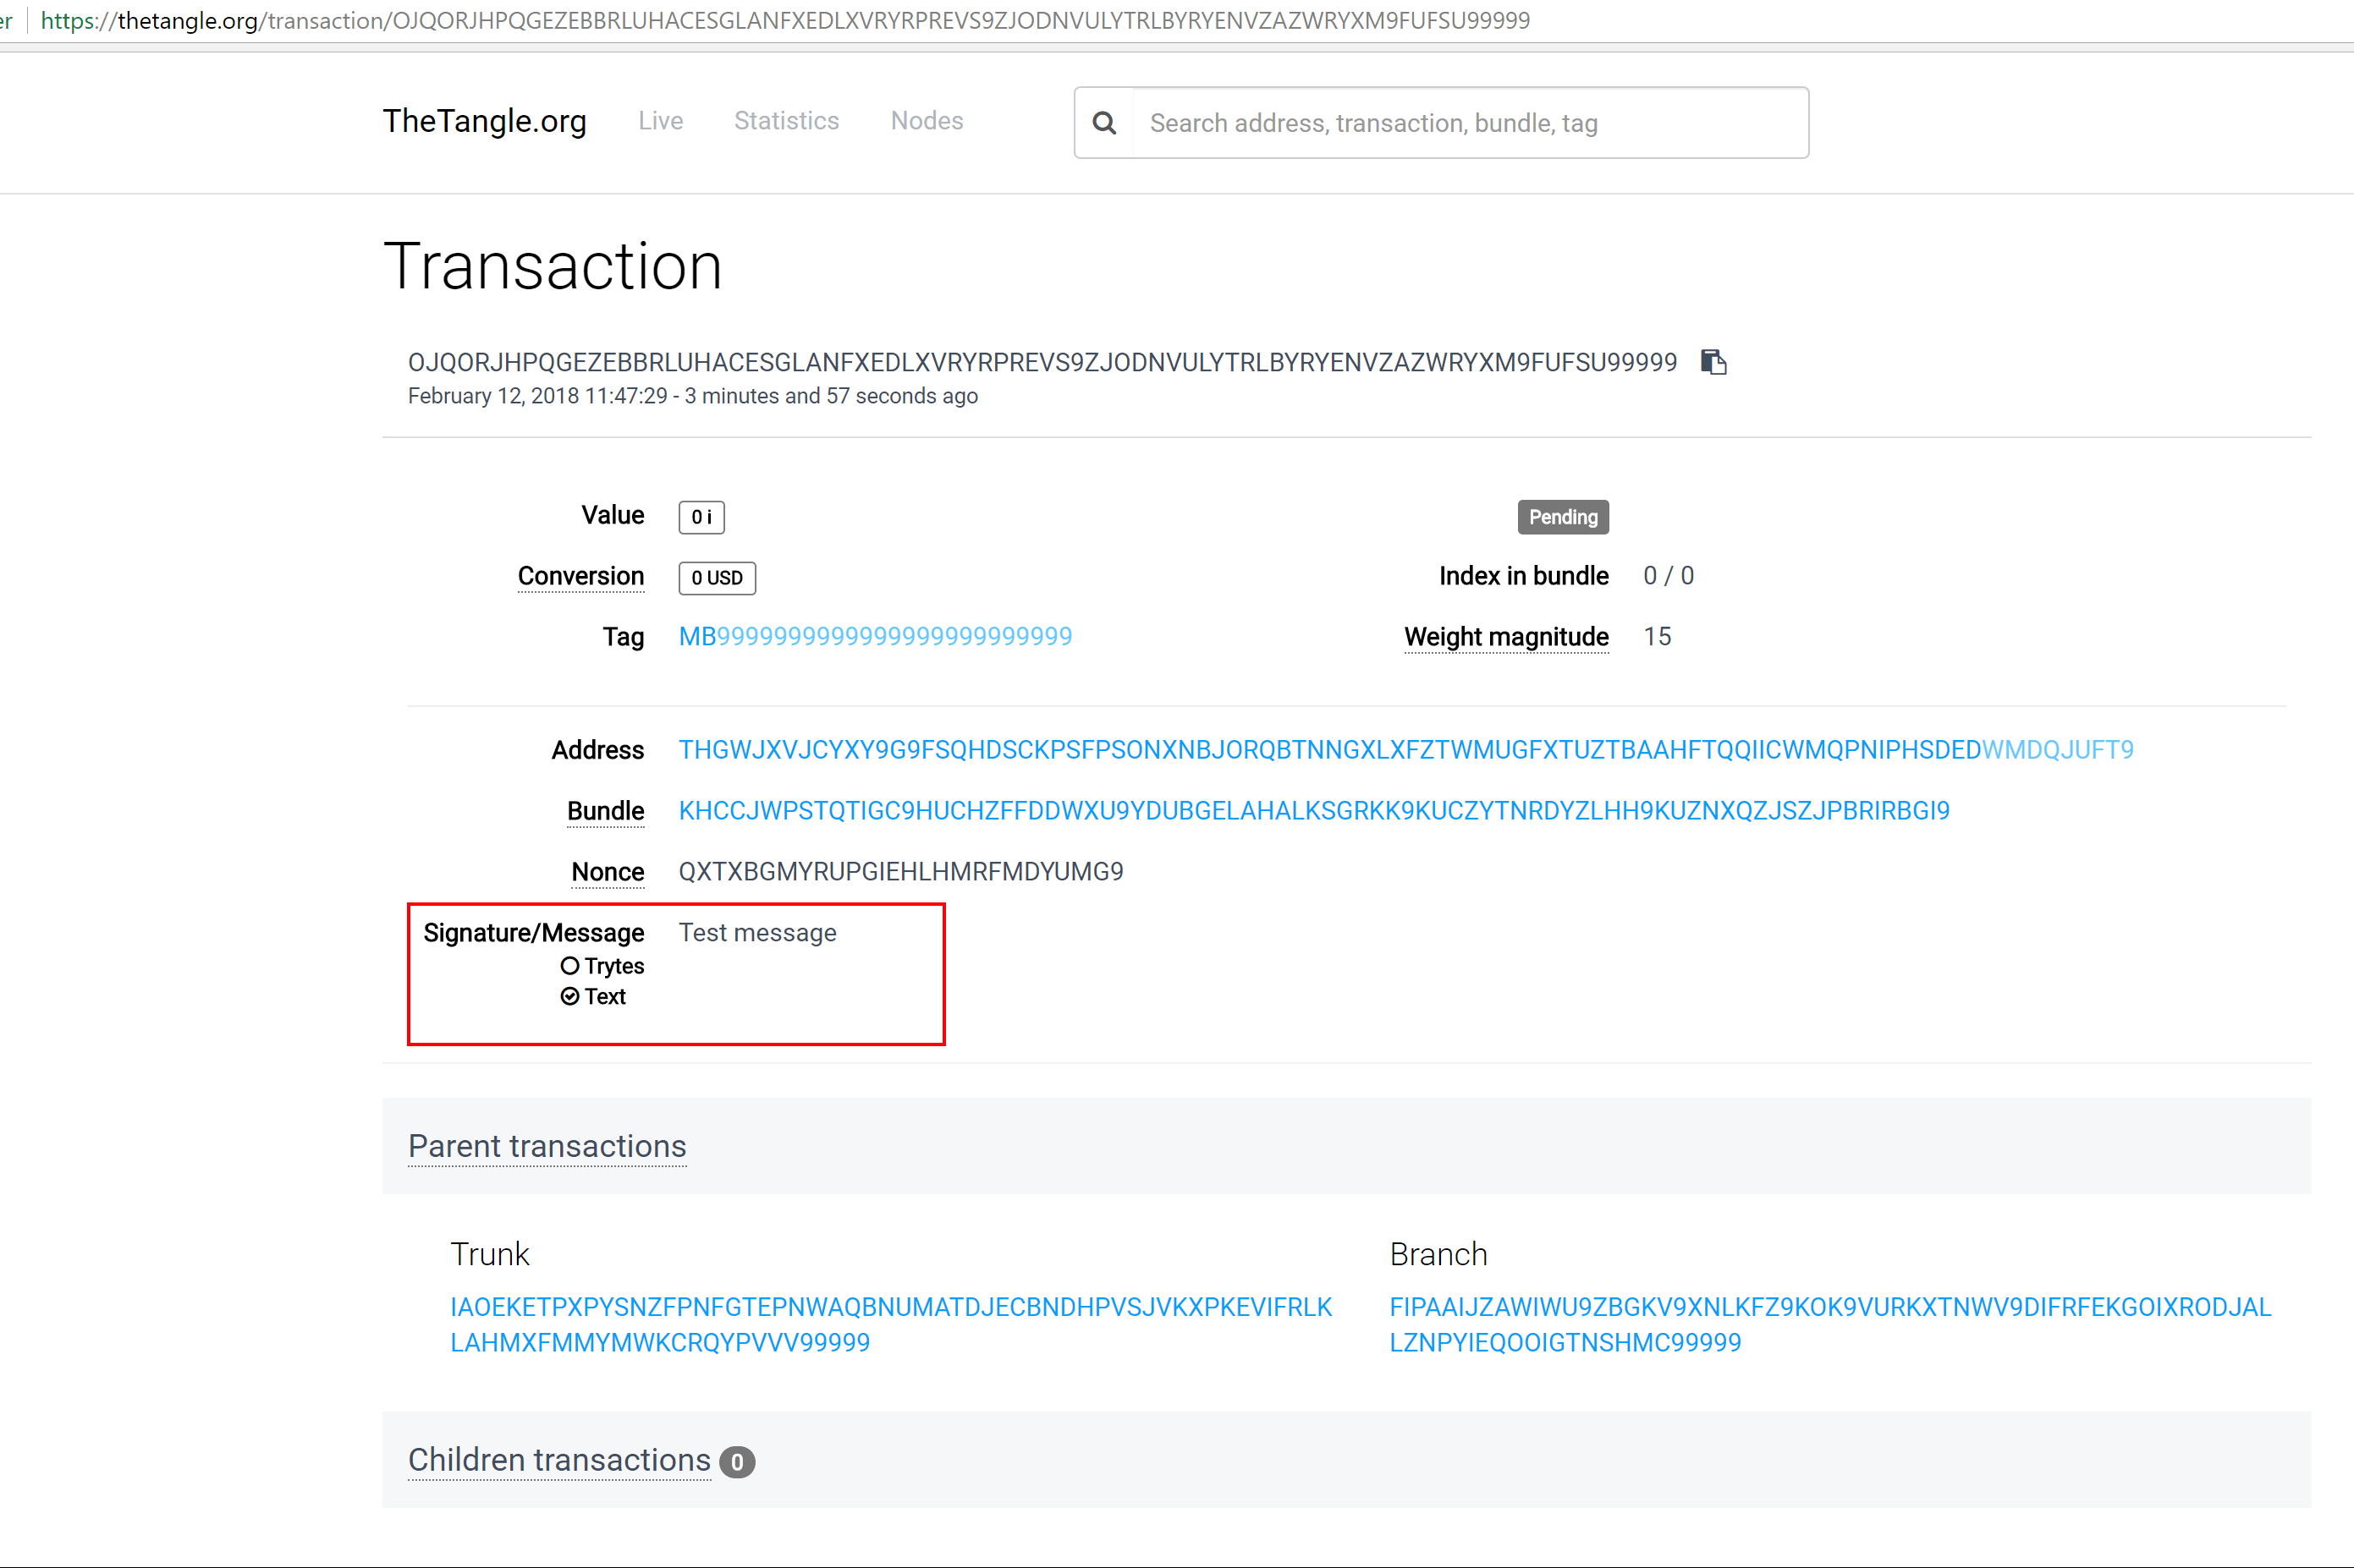Screen dimensions: 2354x1568
Task: Click the search magnifier icon
Action: tap(1103, 123)
